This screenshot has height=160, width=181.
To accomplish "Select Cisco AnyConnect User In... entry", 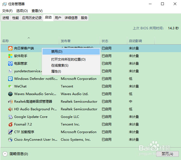I will coord(36,140).
